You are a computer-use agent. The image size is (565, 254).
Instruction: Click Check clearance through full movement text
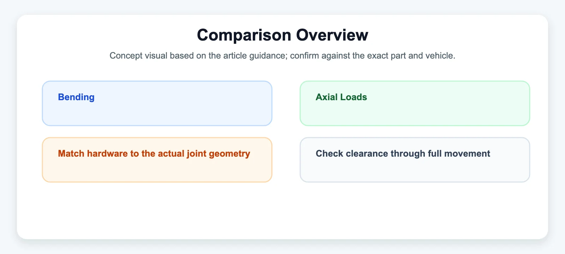(x=403, y=154)
